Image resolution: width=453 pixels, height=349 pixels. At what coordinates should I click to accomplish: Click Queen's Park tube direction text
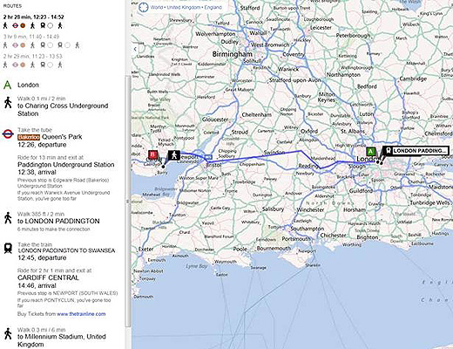[62, 137]
